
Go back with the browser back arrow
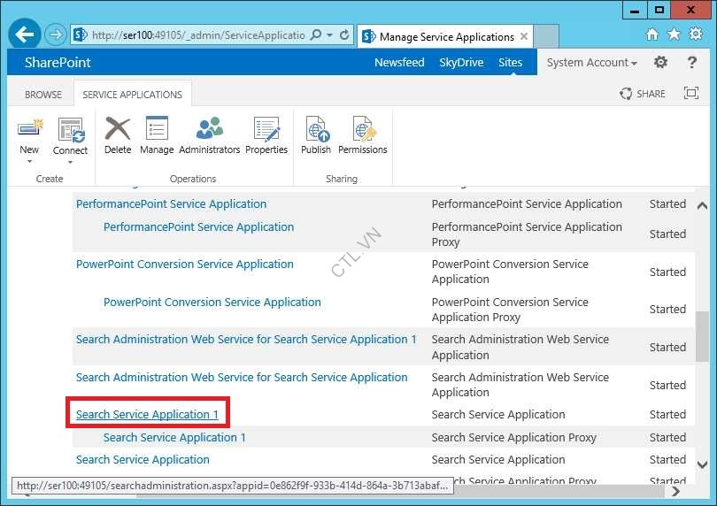point(25,35)
